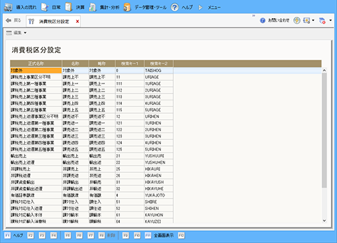Select the KAYUHON cell

(158, 215)
